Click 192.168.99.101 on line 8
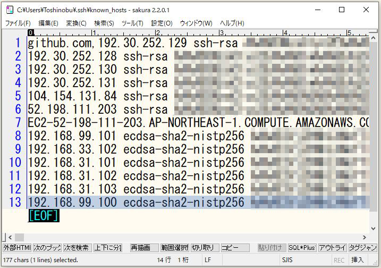 (72, 136)
